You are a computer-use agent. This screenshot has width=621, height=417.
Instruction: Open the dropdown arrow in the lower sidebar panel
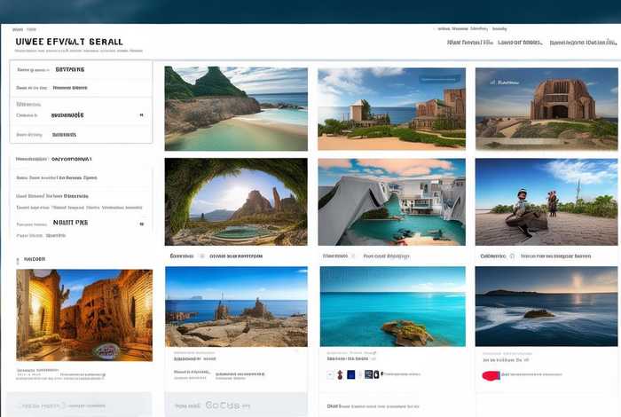(x=141, y=223)
